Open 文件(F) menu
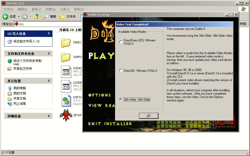 click(8, 9)
